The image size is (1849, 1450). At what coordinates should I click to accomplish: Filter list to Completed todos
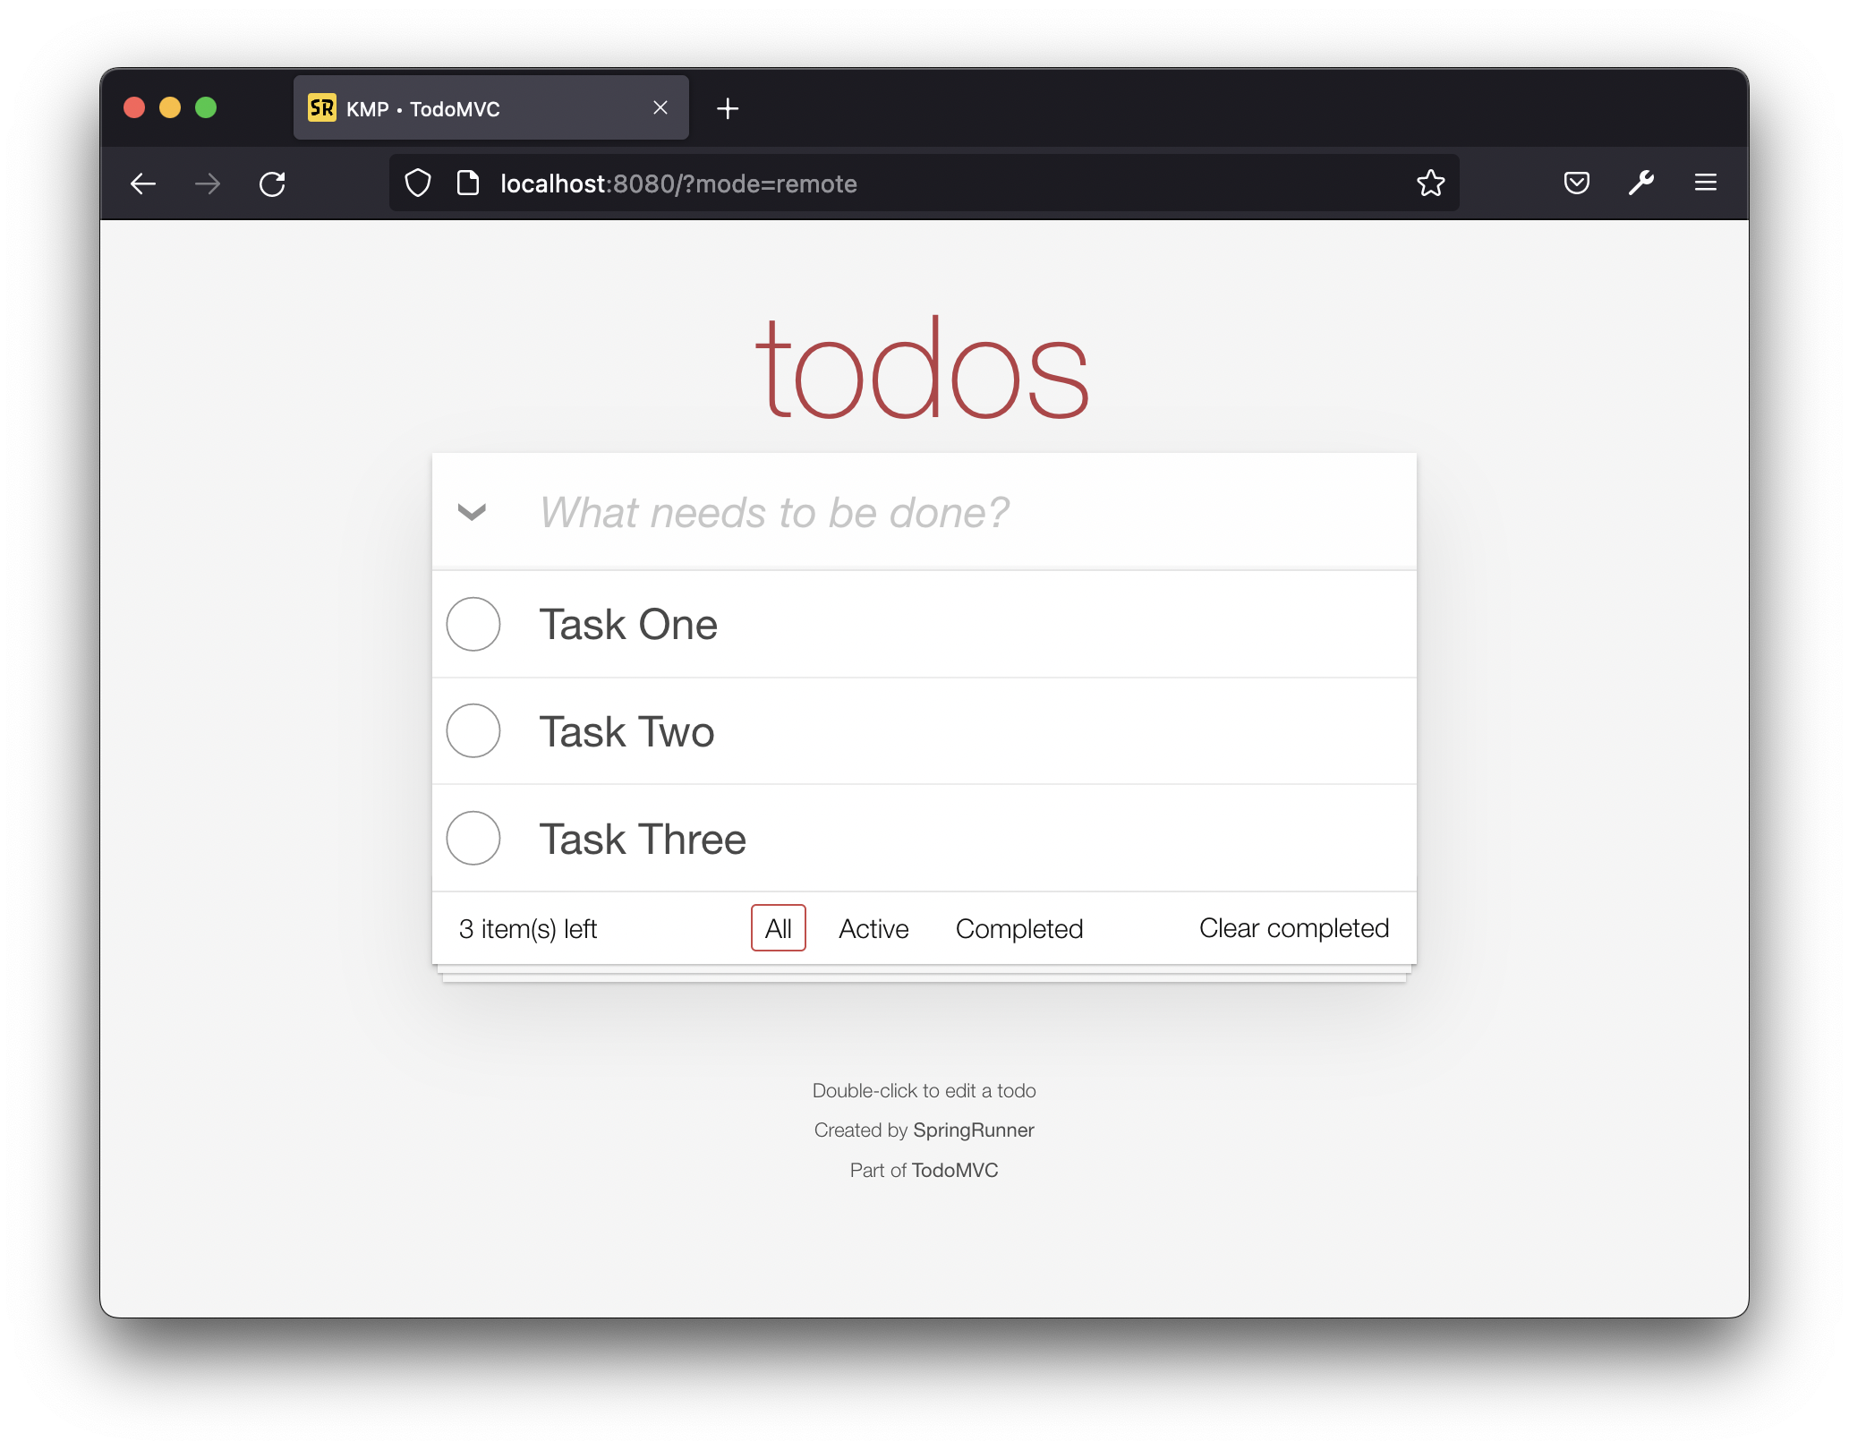(x=1018, y=929)
